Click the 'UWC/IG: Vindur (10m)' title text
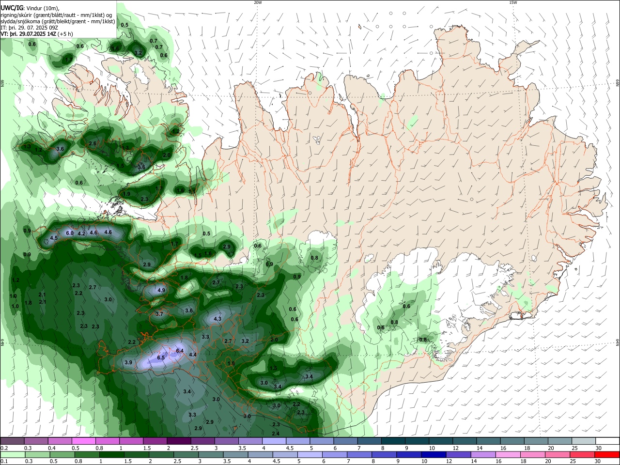 30,7
